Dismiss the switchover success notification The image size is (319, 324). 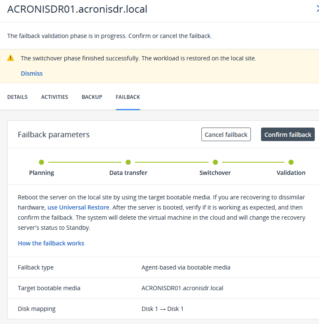32,74
